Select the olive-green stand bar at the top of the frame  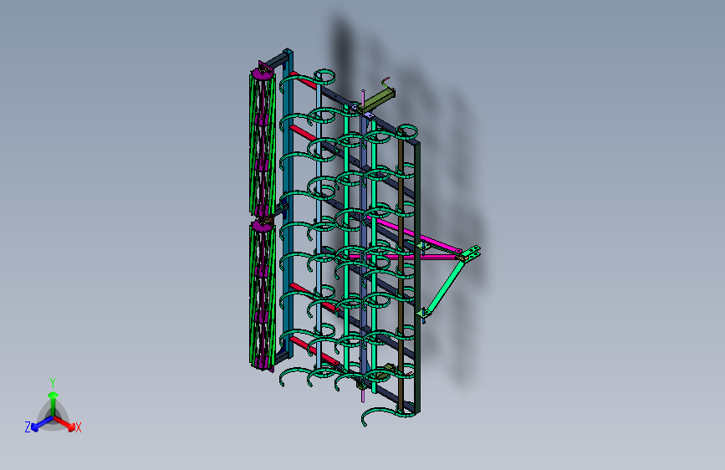pyautogui.click(x=377, y=102)
